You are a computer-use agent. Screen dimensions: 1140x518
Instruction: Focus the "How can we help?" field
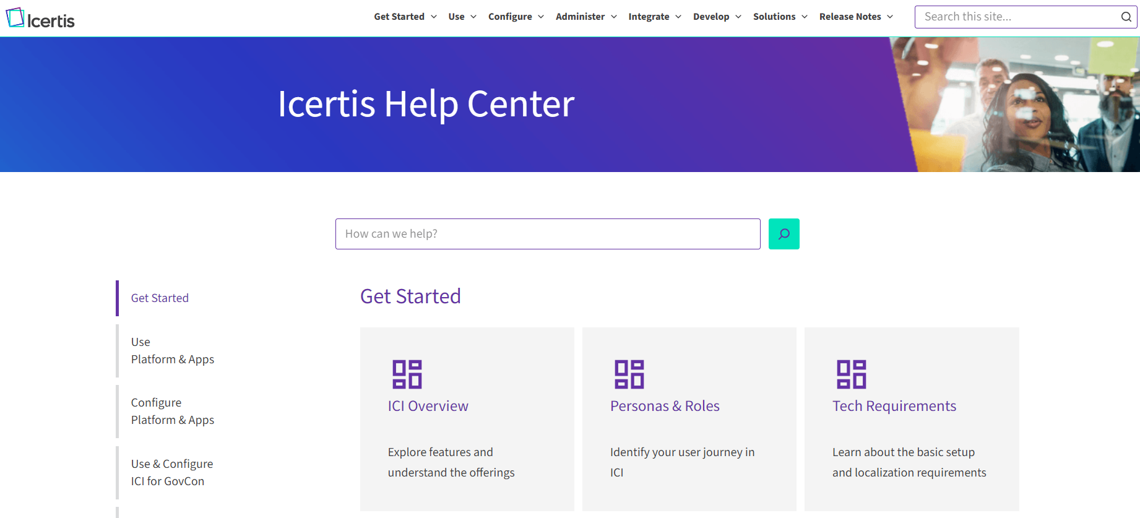547,234
